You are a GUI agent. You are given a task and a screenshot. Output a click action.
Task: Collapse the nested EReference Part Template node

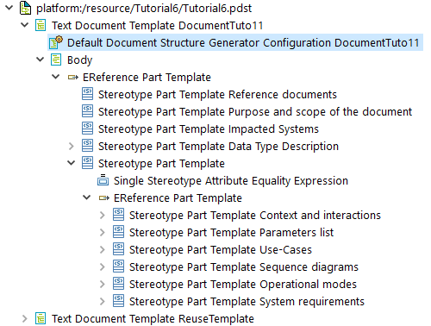[x=86, y=197]
